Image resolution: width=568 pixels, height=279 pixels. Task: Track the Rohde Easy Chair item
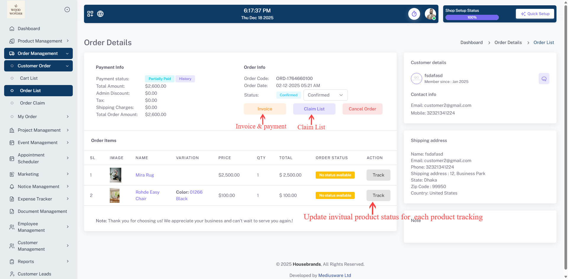378,195
